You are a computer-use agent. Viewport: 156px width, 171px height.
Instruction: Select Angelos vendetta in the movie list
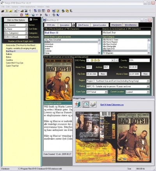[x=21, y=48]
